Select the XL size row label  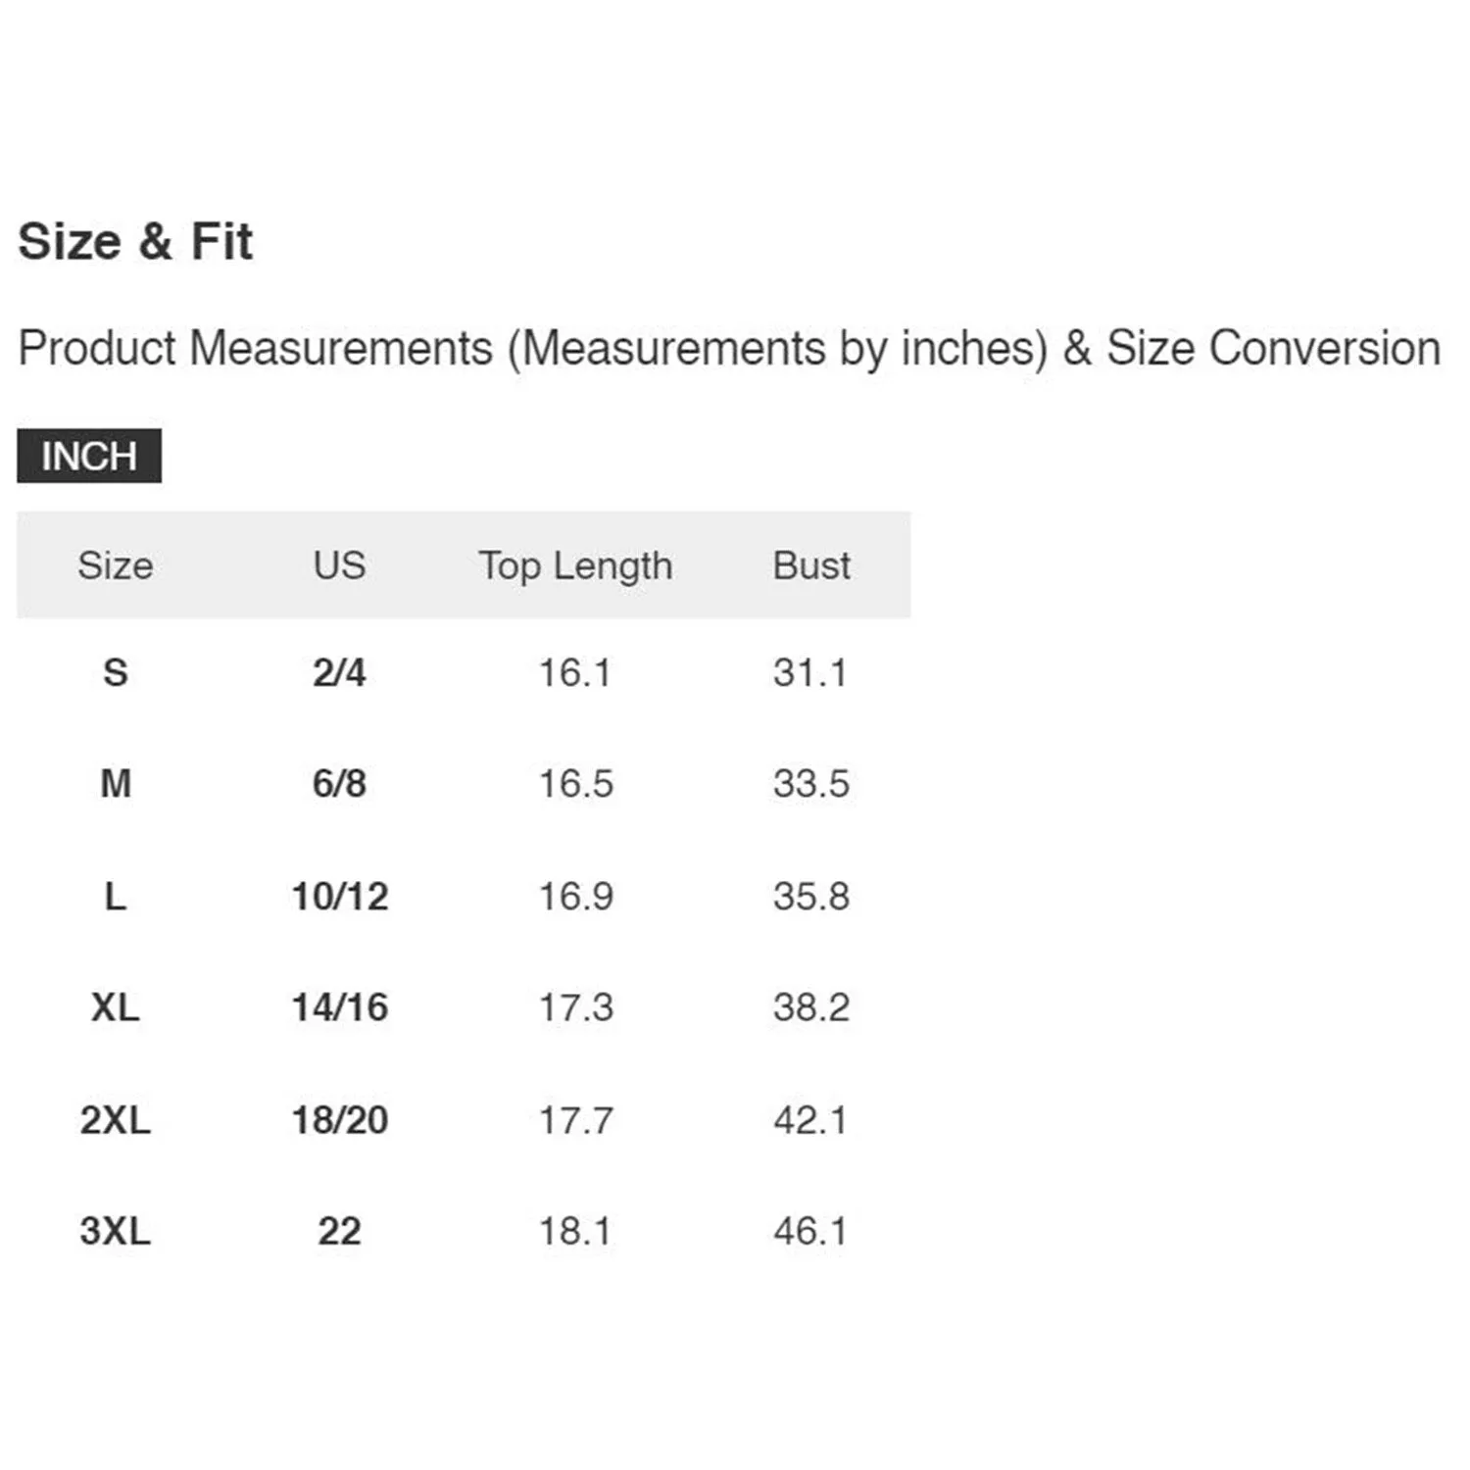[116, 1007]
